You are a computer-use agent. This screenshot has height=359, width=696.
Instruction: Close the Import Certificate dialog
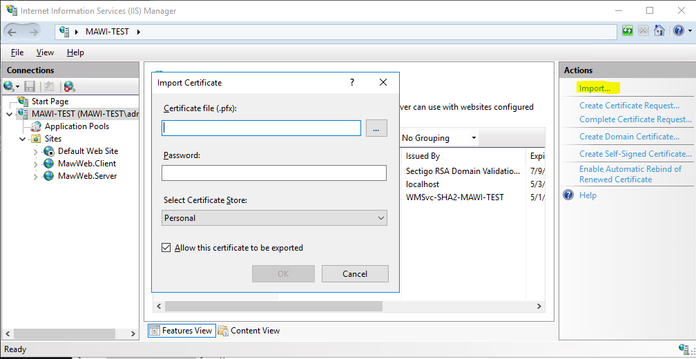[x=383, y=83]
